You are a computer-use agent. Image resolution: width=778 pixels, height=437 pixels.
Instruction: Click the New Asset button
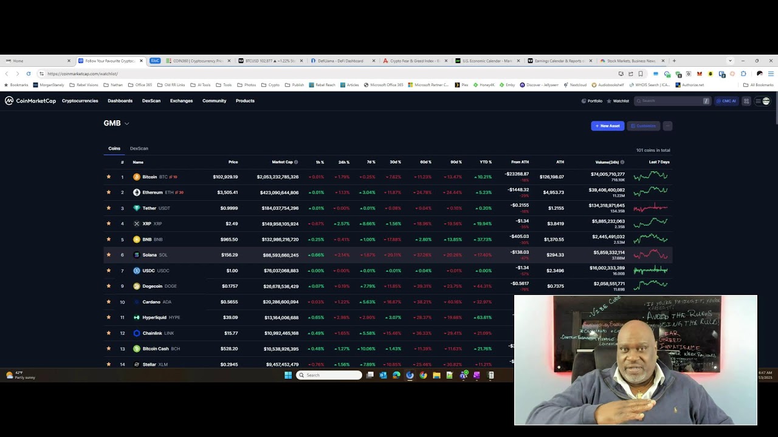tap(607, 126)
